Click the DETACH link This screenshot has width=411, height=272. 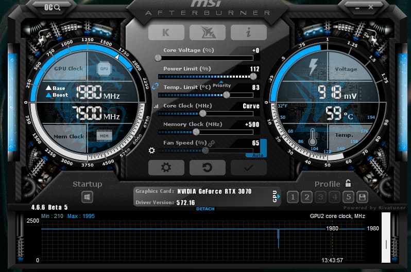(x=205, y=209)
